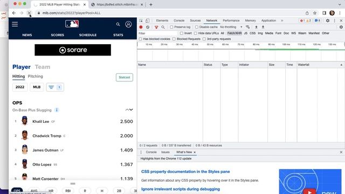
Task: Switch to DevTools Console tab
Action: [179, 20]
